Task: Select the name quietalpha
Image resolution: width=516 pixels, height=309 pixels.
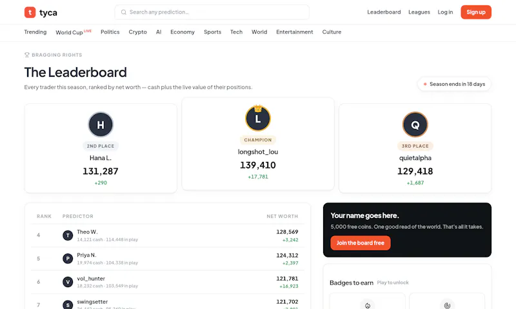Action: tap(415, 158)
